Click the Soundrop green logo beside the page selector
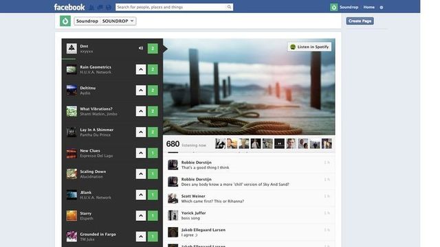The image size is (440, 247). pyautogui.click(x=65, y=21)
